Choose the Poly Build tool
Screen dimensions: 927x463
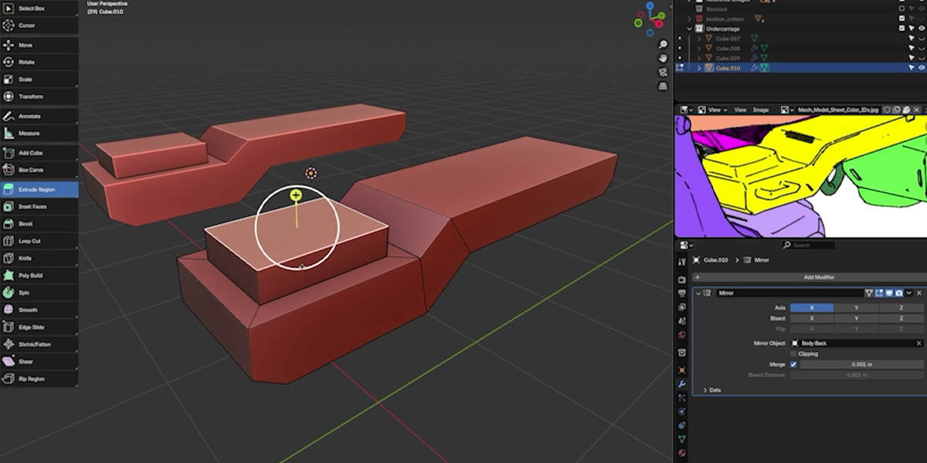39,275
